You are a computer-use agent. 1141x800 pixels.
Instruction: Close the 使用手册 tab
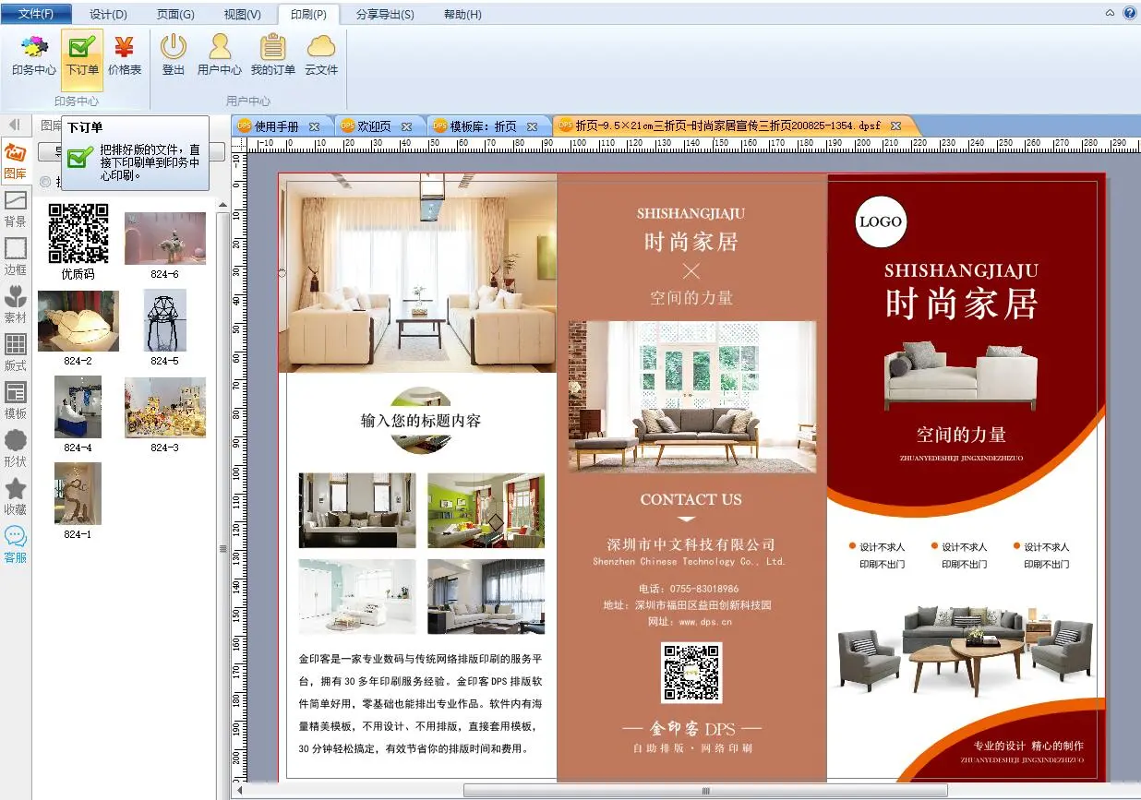pos(314,126)
